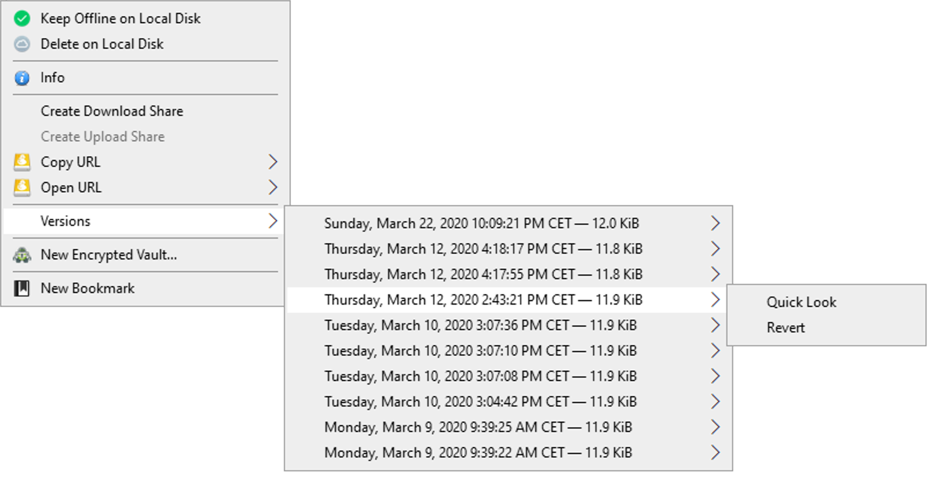Select the Tuesday 3:07:36 PM version
This screenshot has width=936, height=483.
[x=509, y=325]
